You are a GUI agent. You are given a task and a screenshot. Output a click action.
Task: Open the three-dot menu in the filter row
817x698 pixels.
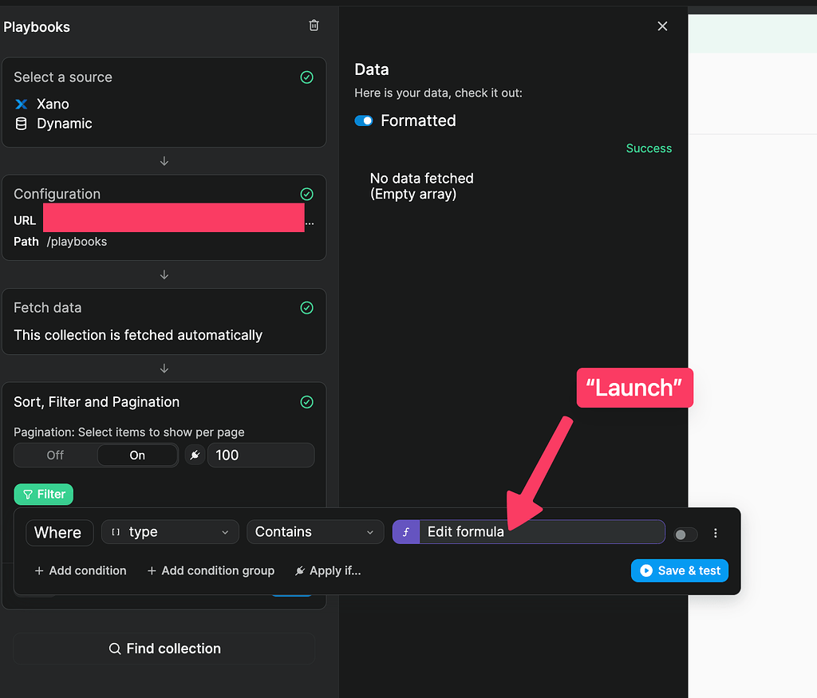pyautogui.click(x=715, y=532)
